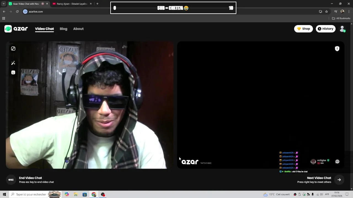This screenshot has width=353, height=198.
Task: Click the esc End Video Chat button
Action: (x=11, y=180)
